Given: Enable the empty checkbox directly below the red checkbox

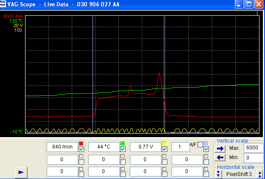Looking at the screenshot, I should point(81,162).
